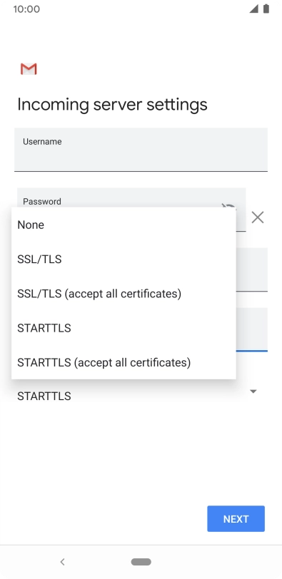
Task: Select the None security option
Action: pyautogui.click(x=124, y=225)
